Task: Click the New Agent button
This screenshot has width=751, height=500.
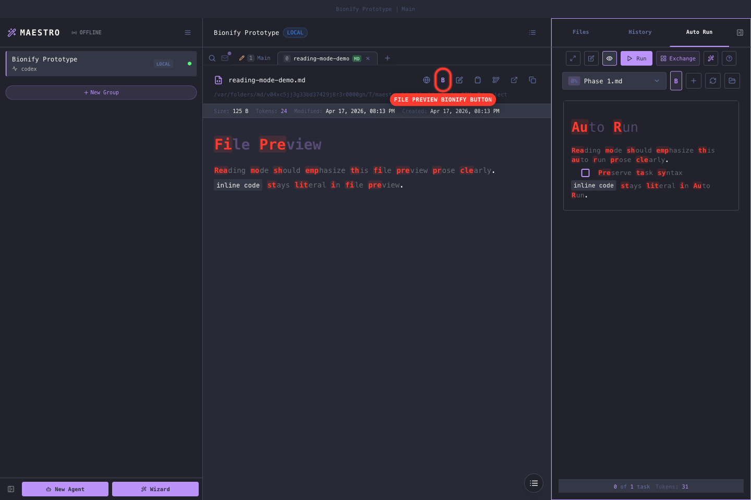Action: [x=65, y=489]
